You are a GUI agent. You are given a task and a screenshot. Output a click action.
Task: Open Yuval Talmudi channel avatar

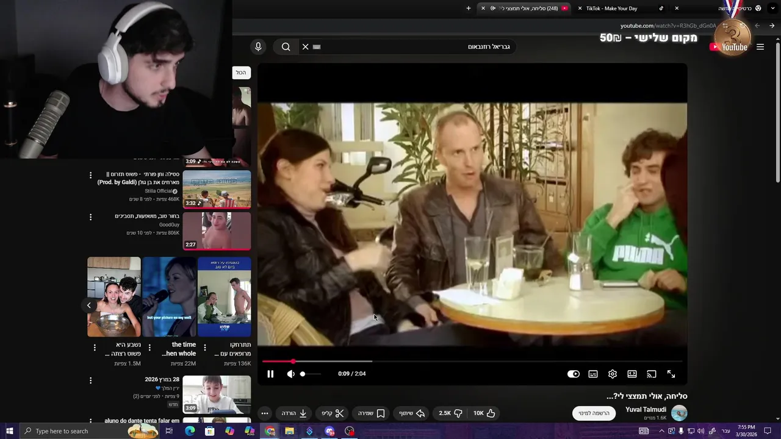click(x=679, y=413)
